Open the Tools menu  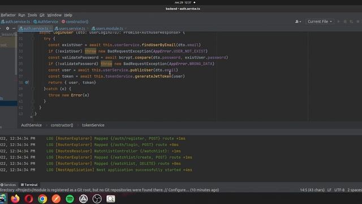32,15
